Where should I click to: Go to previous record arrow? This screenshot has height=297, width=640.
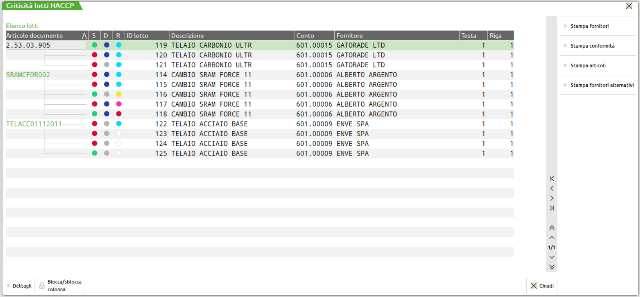click(x=551, y=188)
